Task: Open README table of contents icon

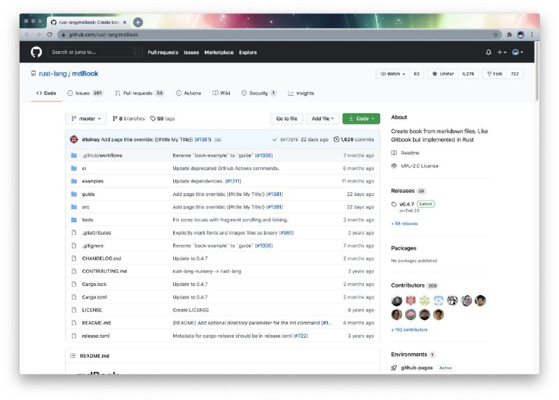Action: point(73,356)
